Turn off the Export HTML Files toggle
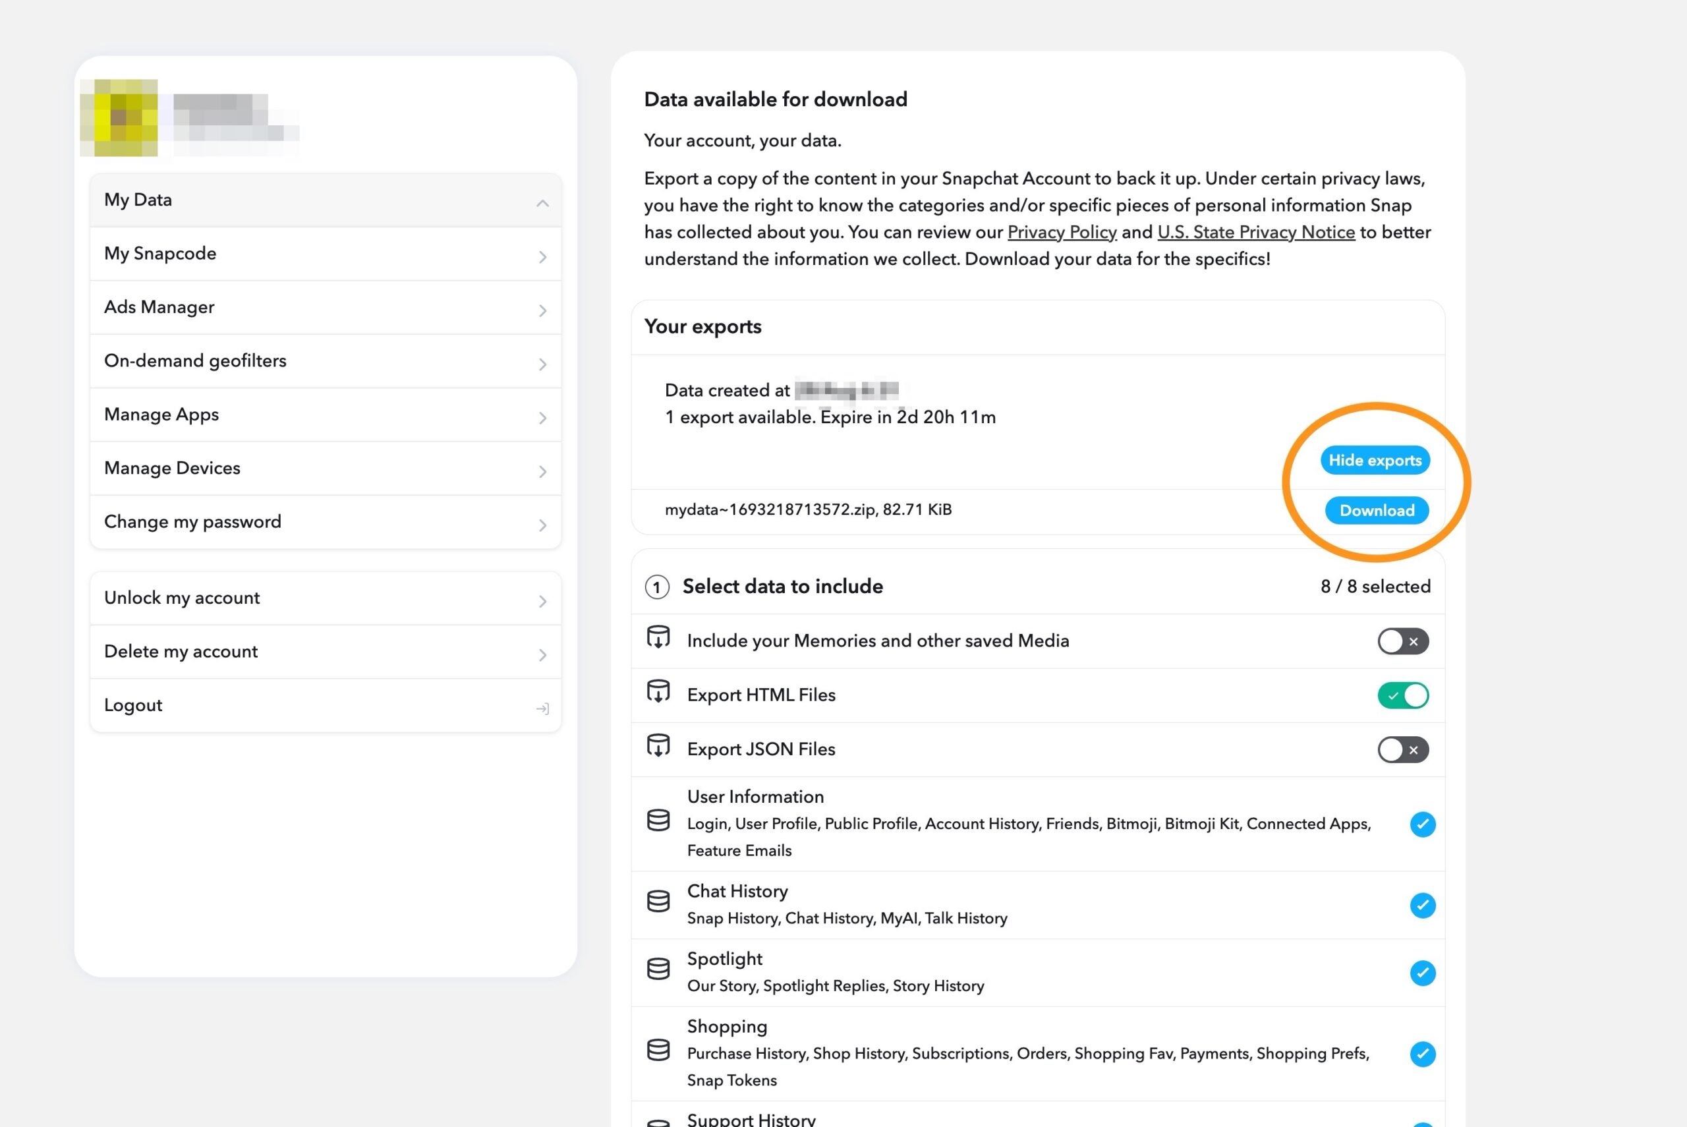The width and height of the screenshot is (1687, 1127). pos(1402,695)
